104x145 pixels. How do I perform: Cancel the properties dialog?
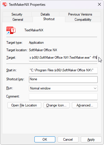pos(68,139)
